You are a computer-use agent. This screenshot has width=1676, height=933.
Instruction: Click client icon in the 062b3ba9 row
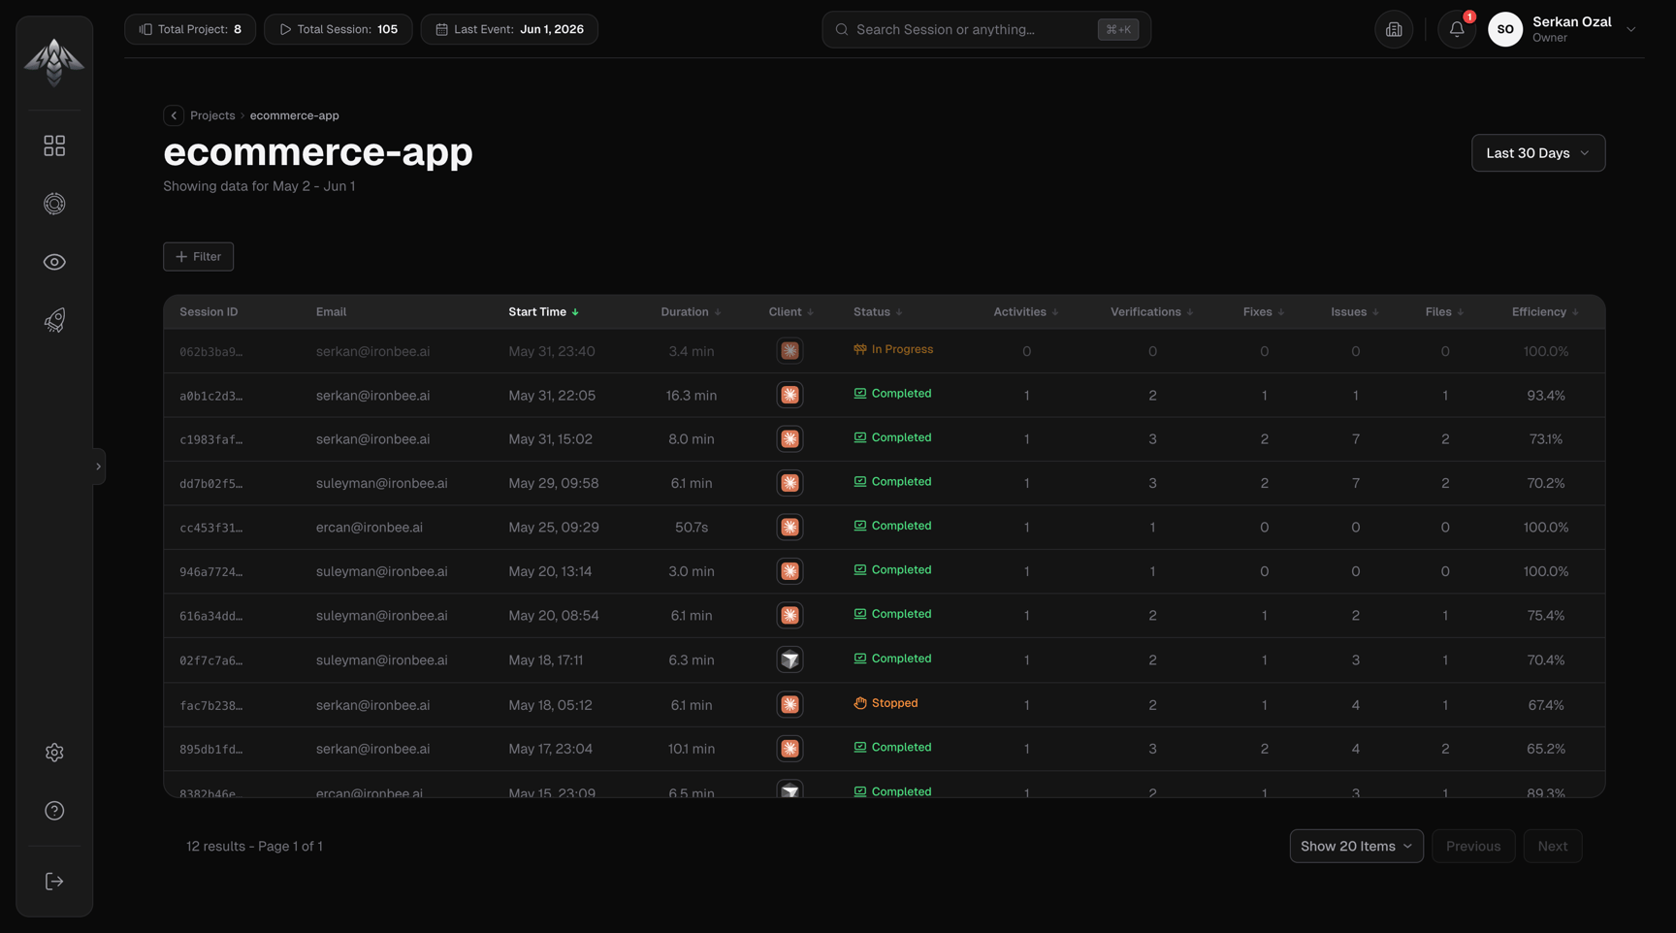[790, 351]
